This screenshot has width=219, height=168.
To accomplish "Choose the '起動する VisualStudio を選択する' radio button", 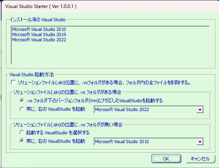I will coord(22,132).
